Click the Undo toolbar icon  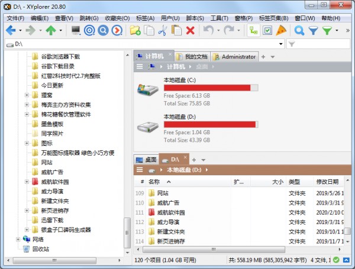pyautogui.click(x=208, y=30)
